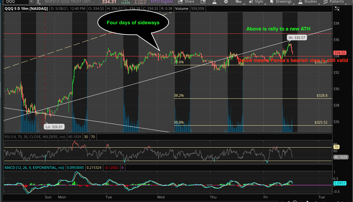Click the MACD average value 0.215324
The height and width of the screenshot is (202, 353).
tap(94, 168)
